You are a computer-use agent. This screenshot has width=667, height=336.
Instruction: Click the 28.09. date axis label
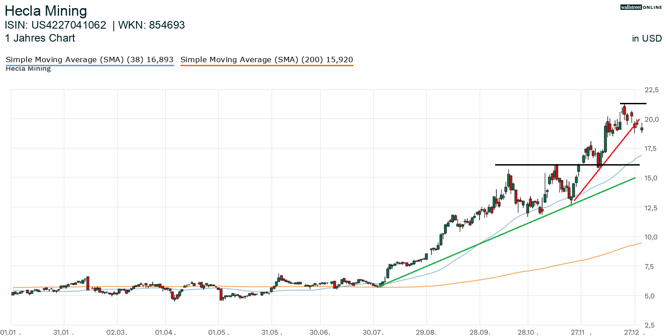click(479, 333)
